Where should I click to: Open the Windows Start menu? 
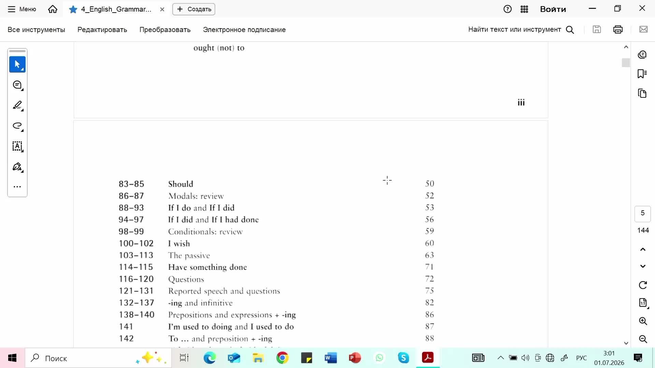12,358
